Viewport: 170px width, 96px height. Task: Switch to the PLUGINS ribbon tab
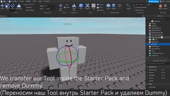[x=47, y=1]
